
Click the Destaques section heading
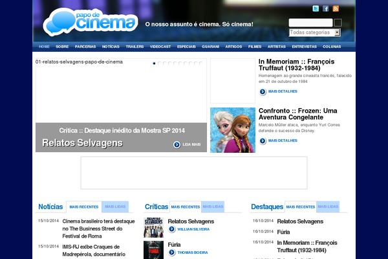coord(267,207)
